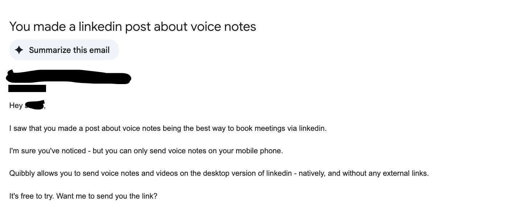Click the sparkle icon beside Summarize

point(19,50)
